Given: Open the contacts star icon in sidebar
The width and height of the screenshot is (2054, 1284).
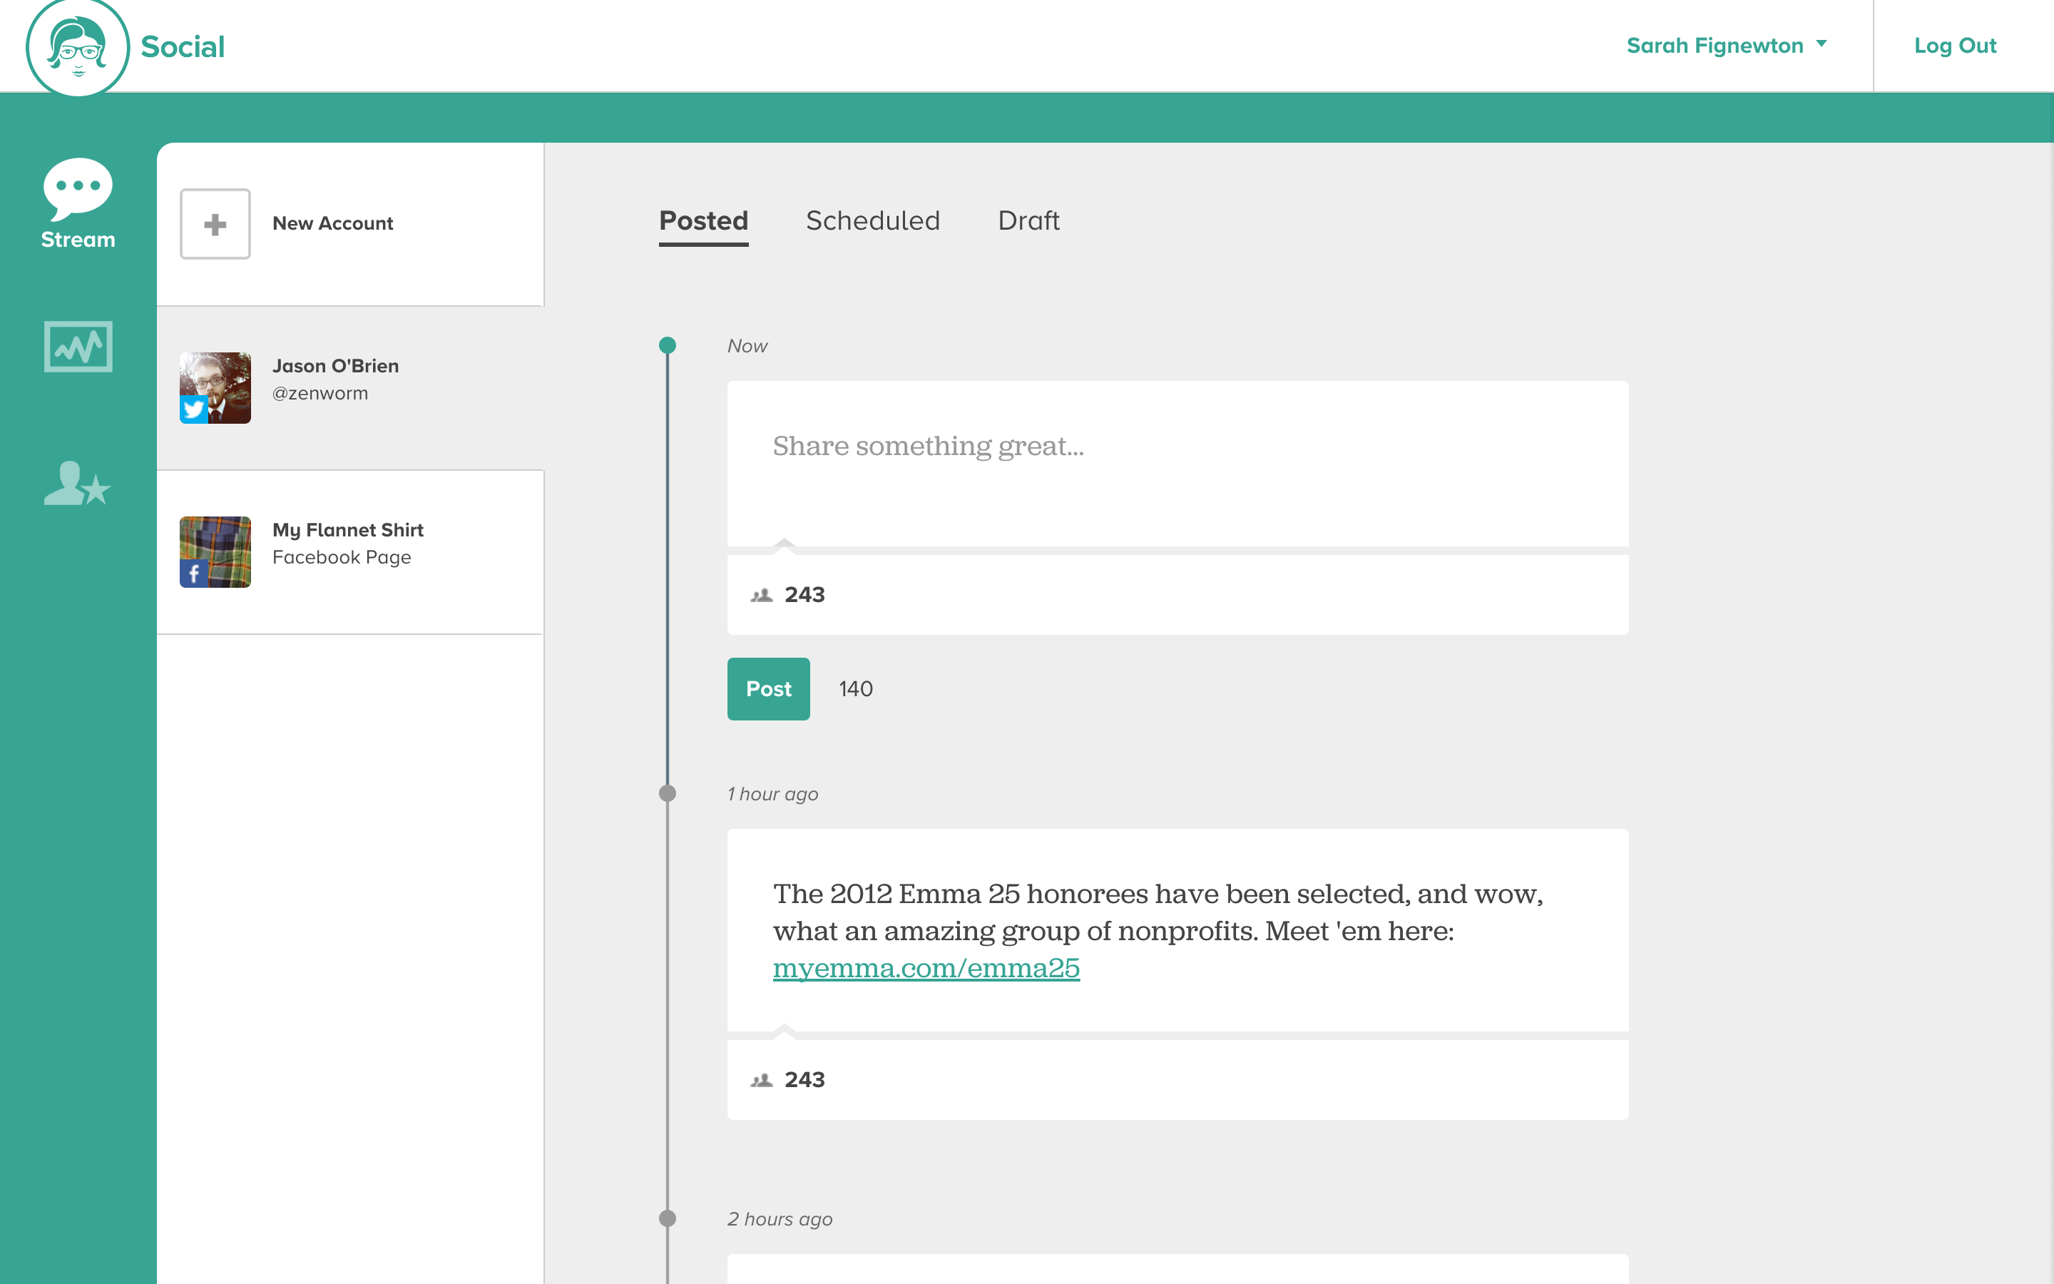Looking at the screenshot, I should (77, 484).
